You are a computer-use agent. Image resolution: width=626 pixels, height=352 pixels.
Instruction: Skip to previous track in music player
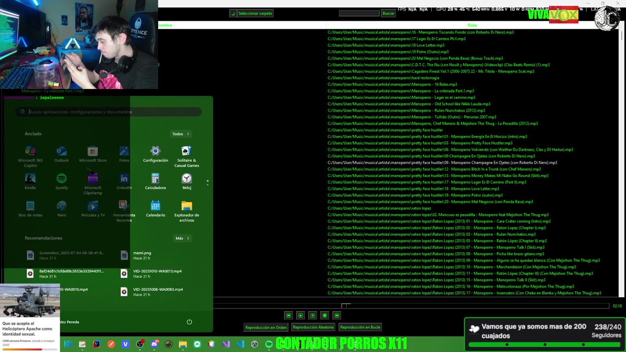289,316
